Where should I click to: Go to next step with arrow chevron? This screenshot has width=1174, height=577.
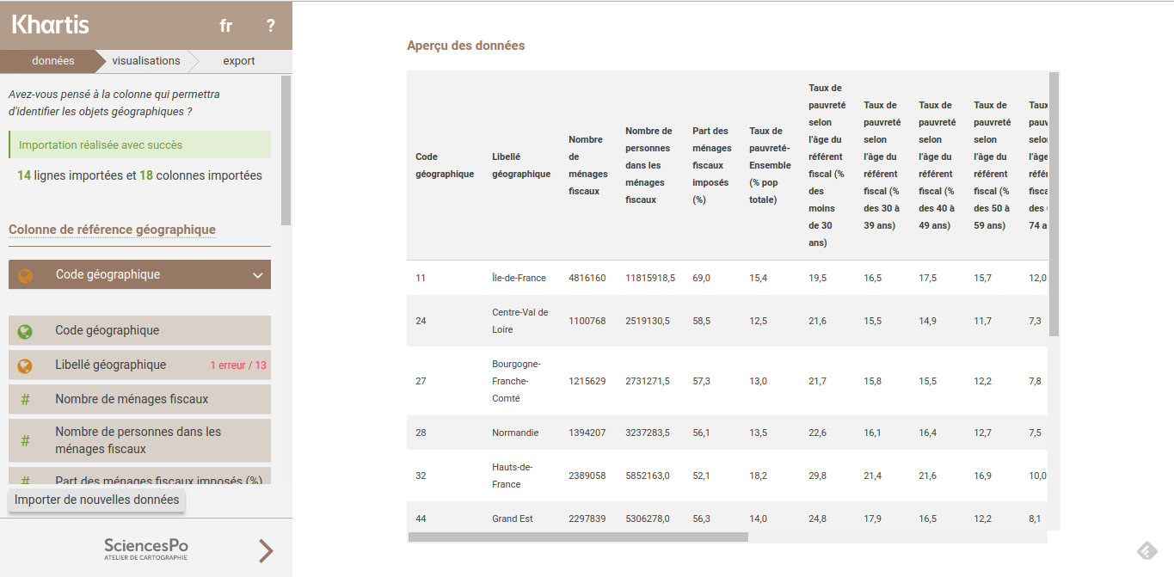coord(266,550)
